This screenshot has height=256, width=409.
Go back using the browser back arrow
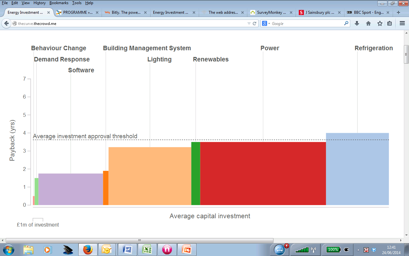(x=7, y=23)
